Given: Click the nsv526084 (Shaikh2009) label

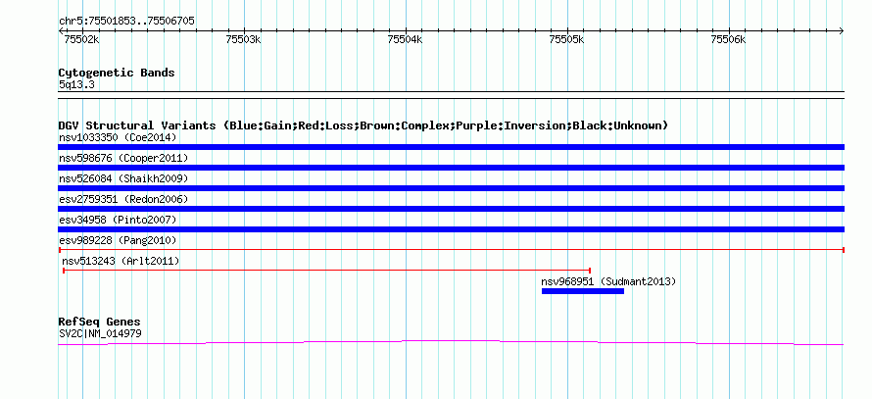Looking at the screenshot, I should click(123, 178).
